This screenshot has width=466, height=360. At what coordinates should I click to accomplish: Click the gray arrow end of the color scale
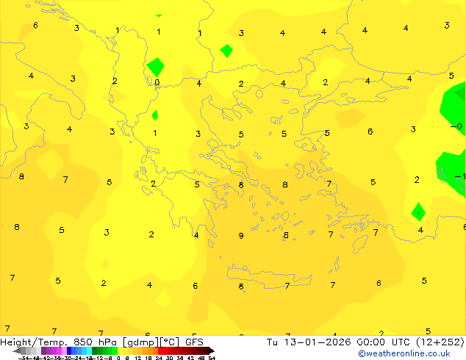16,350
